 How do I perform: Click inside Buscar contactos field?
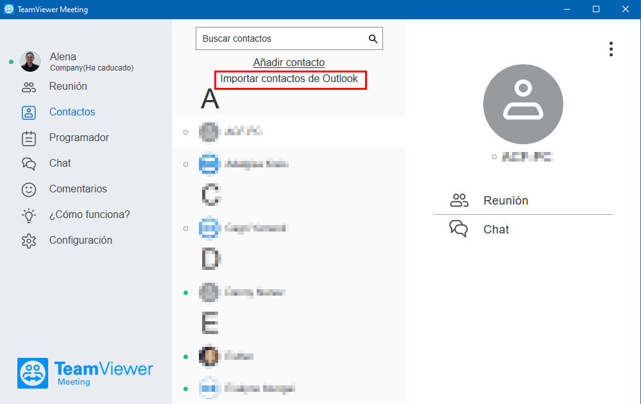point(289,38)
